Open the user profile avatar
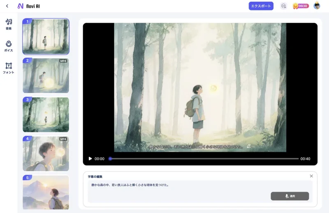329x213 pixels. coord(317,6)
